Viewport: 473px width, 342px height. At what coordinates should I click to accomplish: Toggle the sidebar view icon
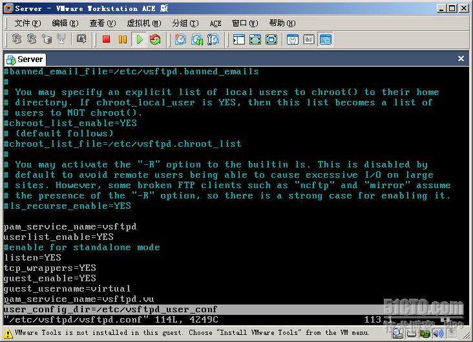click(x=238, y=39)
